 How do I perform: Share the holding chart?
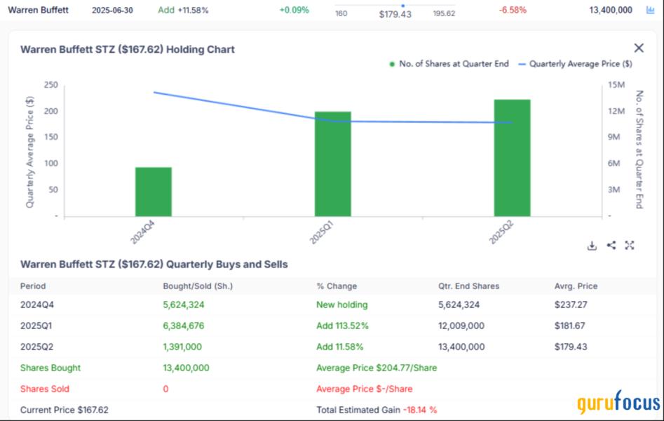(x=611, y=245)
